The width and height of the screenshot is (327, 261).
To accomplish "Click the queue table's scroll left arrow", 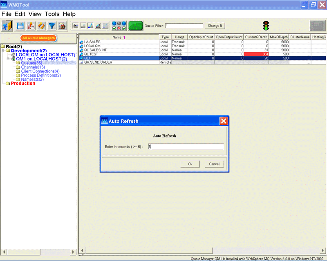I will [82, 250].
